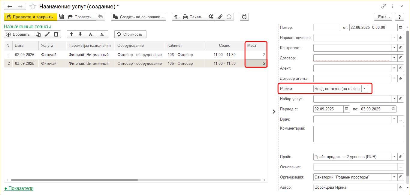Open Договор record with the open-form icon

(x=401, y=58)
